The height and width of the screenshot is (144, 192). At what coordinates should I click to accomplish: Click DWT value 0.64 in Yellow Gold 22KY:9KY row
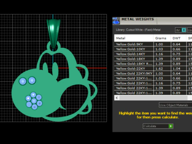pyautogui.click(x=176, y=74)
